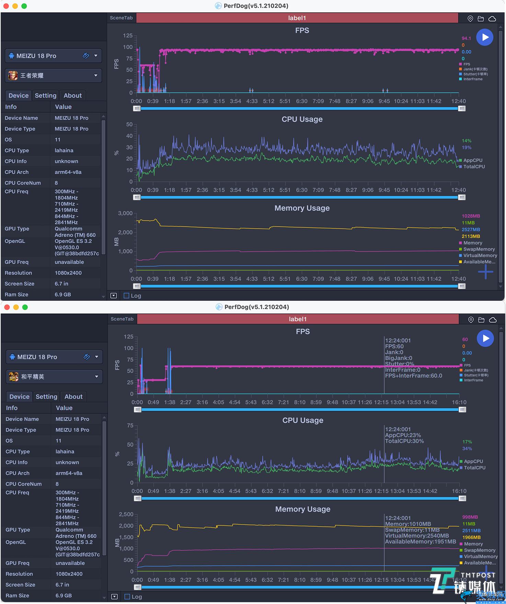Viewport: 506px width, 604px height.
Task: Click the Memory Usage right range handle, top window
Action: [x=462, y=286]
